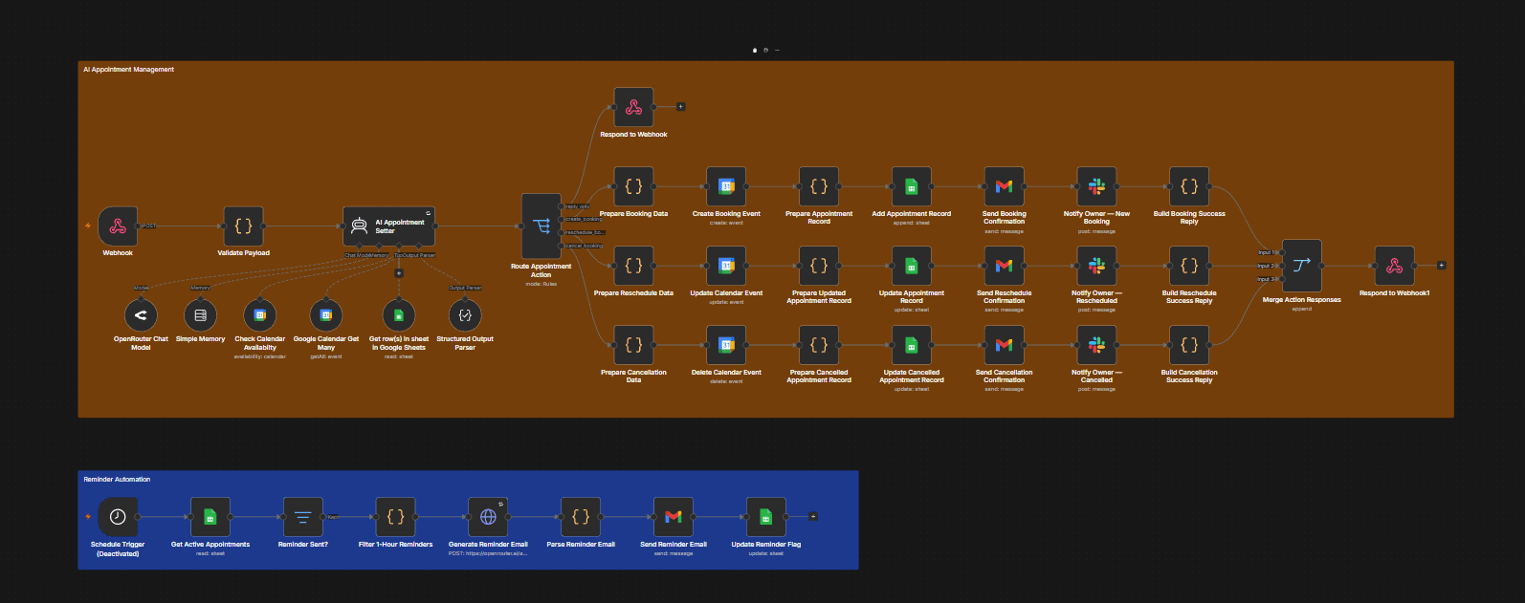Viewport: 1525px width, 603px height.
Task: Select the Route Appointment Action switch node
Action: 541,226
